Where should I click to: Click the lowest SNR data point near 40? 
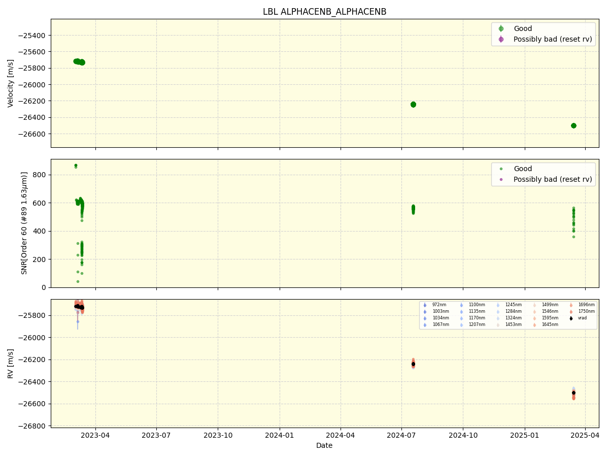coord(78,281)
